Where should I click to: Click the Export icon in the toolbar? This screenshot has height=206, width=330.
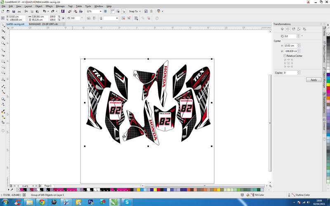coord(75,12)
